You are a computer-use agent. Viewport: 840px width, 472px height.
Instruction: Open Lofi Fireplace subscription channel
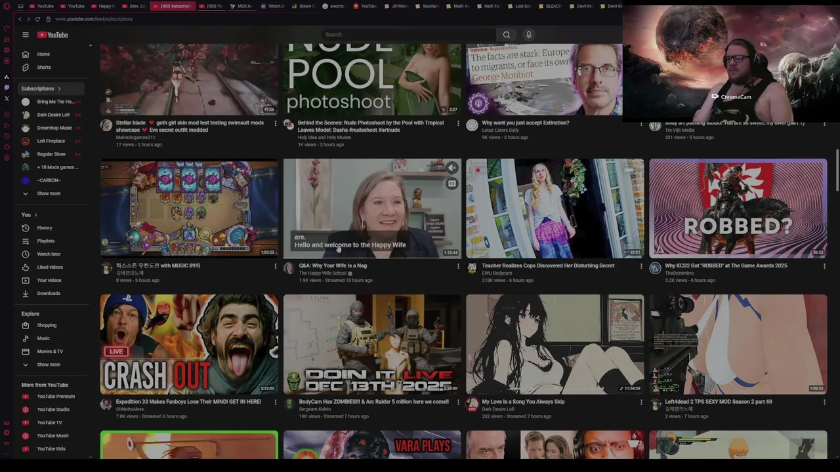coord(52,141)
